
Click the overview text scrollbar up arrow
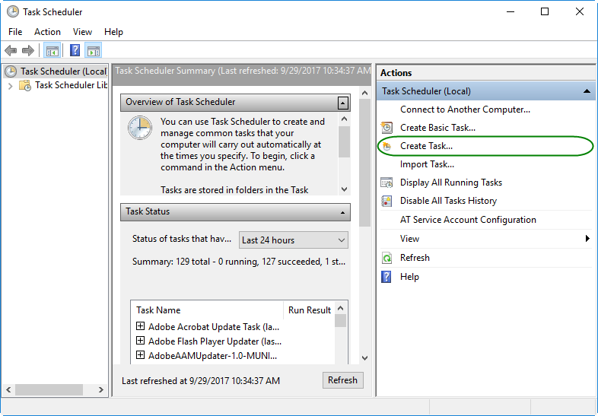[x=344, y=119]
